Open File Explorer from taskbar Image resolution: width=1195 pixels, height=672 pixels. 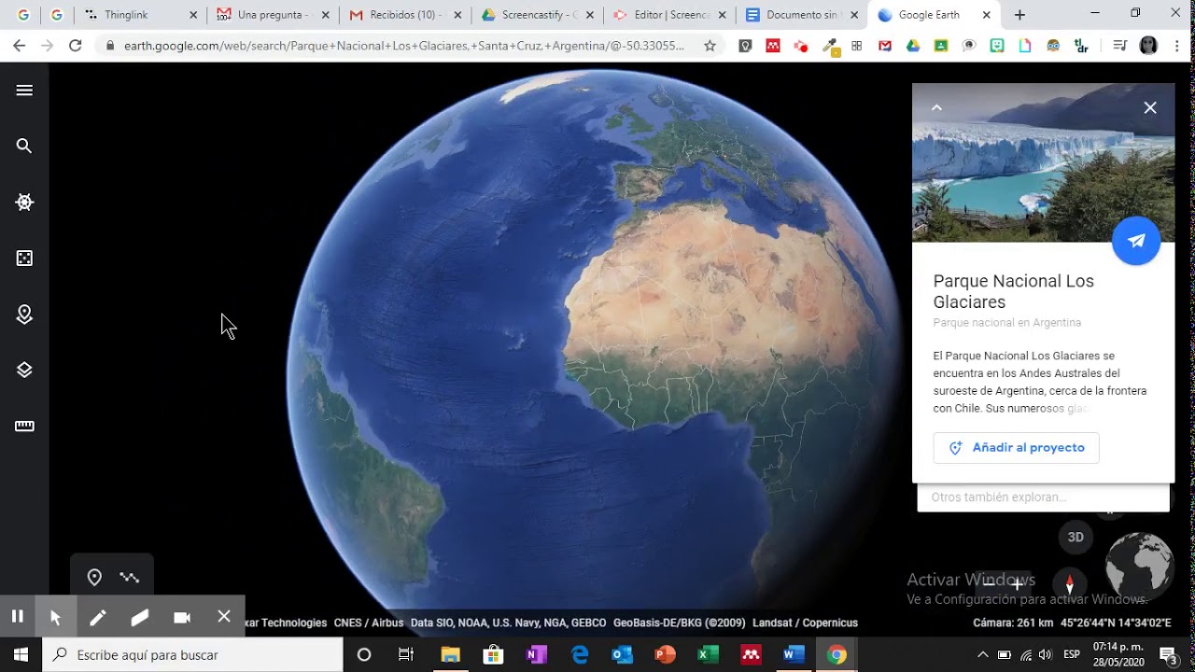click(450, 655)
